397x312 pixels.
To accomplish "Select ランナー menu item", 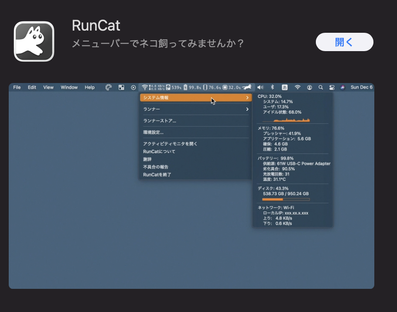I will pyautogui.click(x=196, y=109).
